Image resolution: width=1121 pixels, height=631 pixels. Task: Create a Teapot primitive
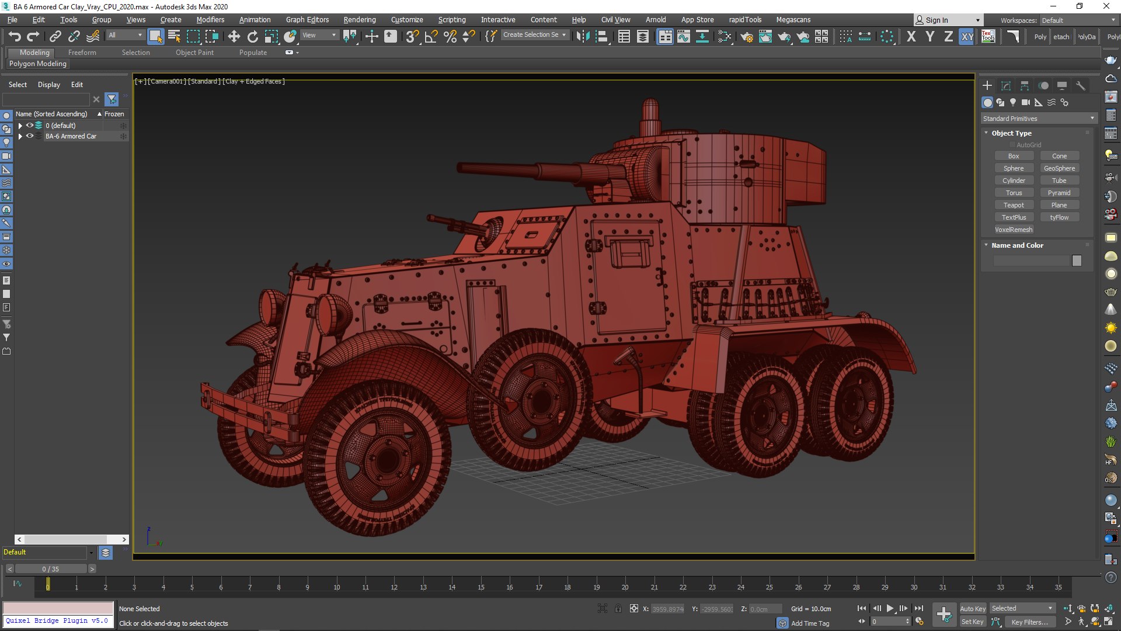point(1014,205)
